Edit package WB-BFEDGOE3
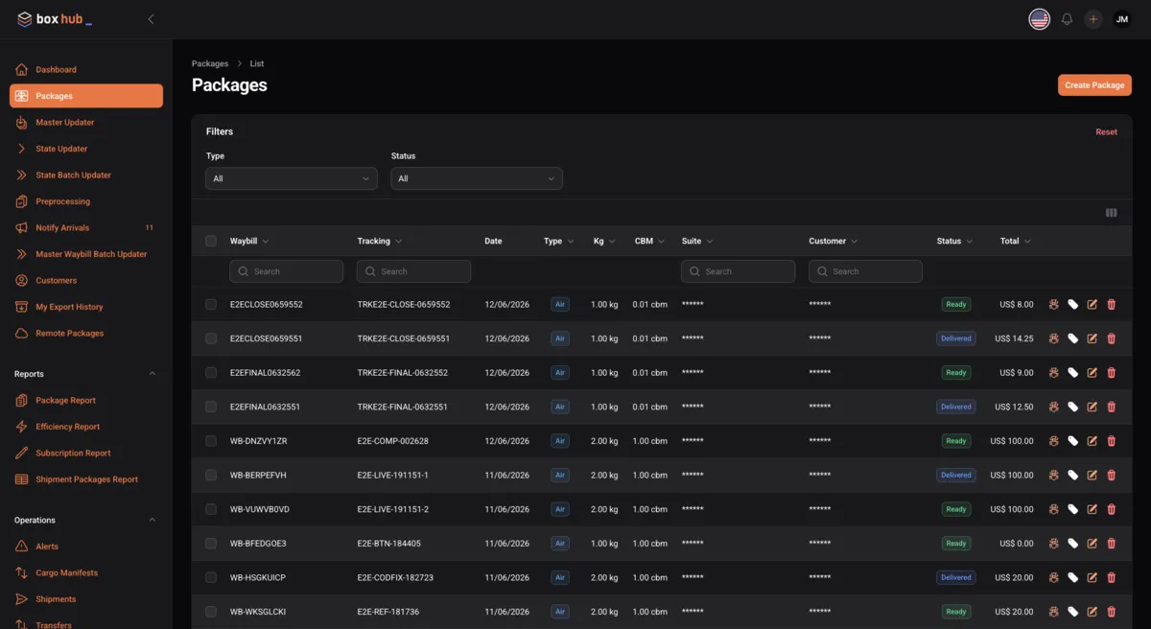 point(1092,544)
